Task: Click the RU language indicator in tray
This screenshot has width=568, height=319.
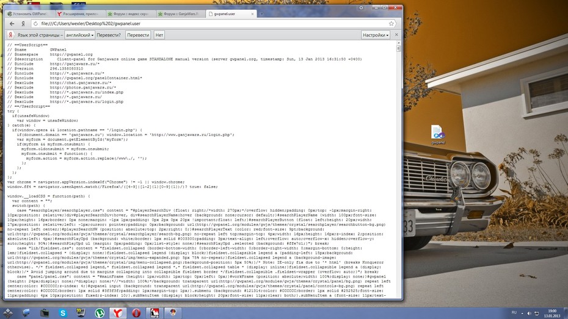Action: (x=514, y=312)
